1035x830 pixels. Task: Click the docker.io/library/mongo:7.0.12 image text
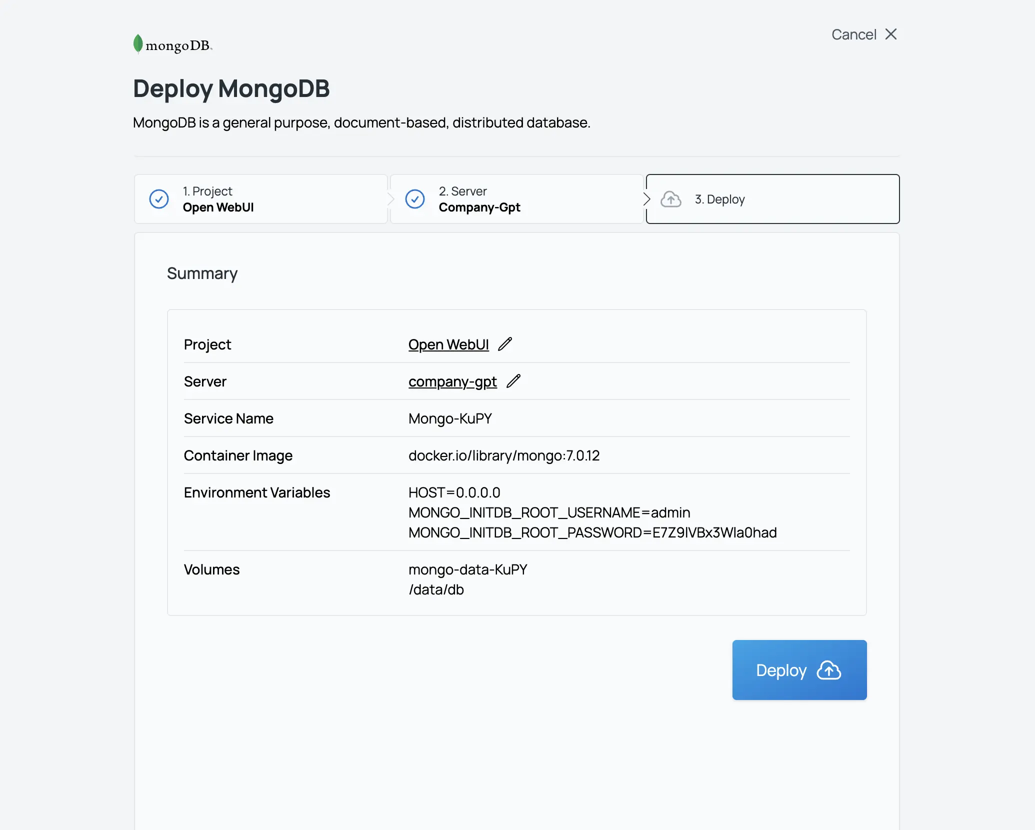pos(504,455)
